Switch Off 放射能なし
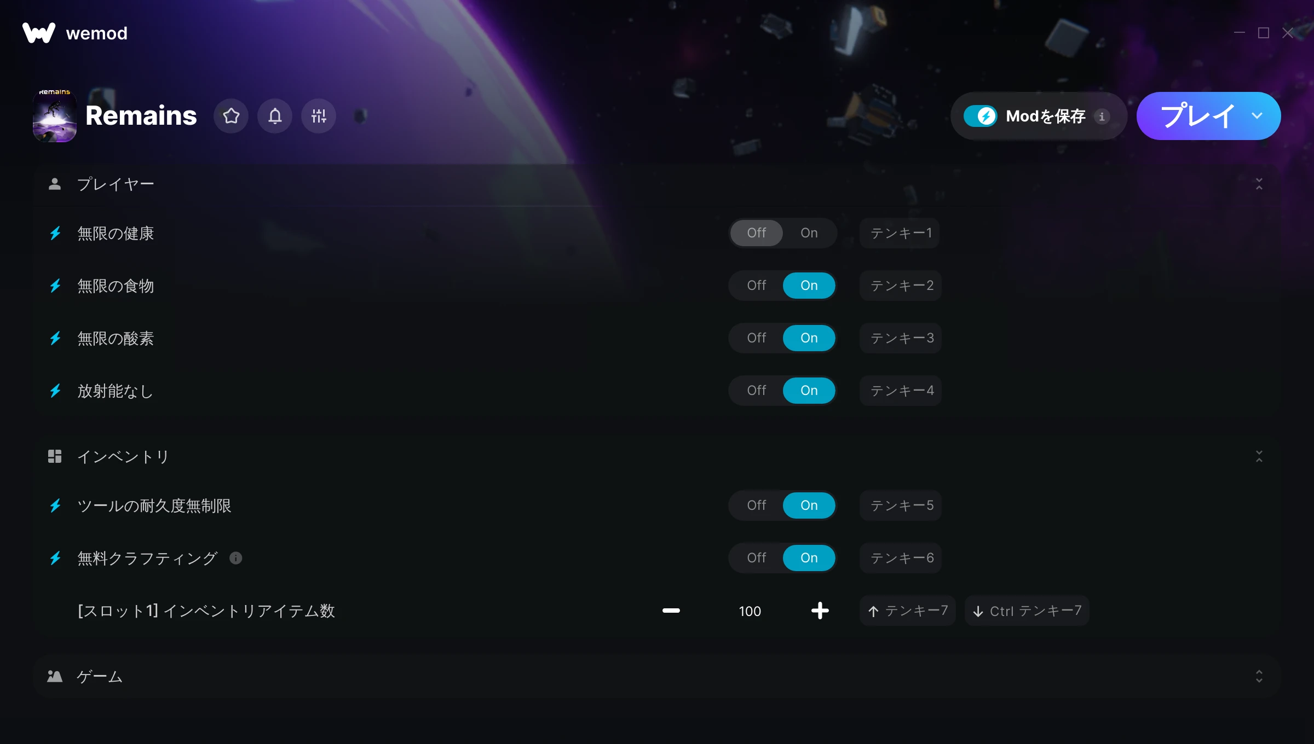The height and width of the screenshot is (744, 1314). [757, 391]
